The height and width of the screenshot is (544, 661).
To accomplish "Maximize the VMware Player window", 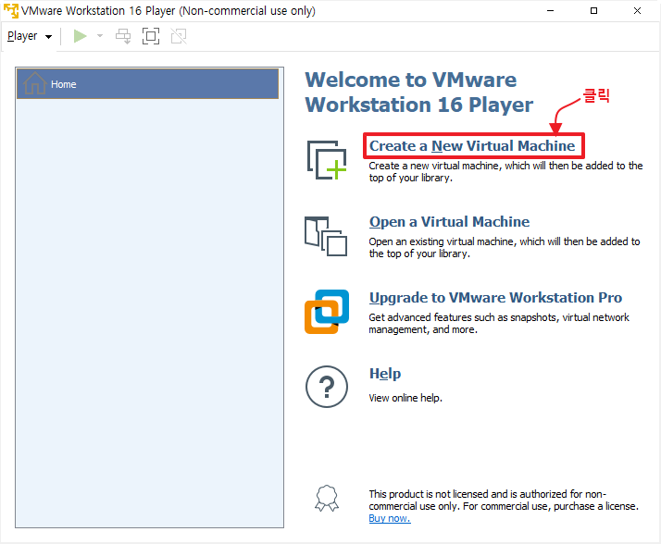I will (x=593, y=10).
